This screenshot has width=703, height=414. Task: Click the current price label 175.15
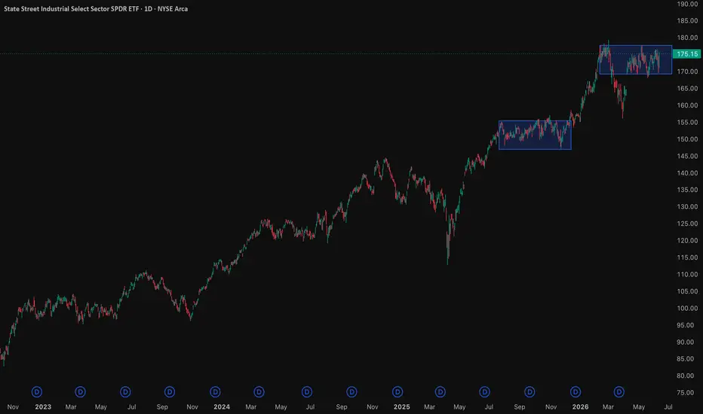click(687, 54)
